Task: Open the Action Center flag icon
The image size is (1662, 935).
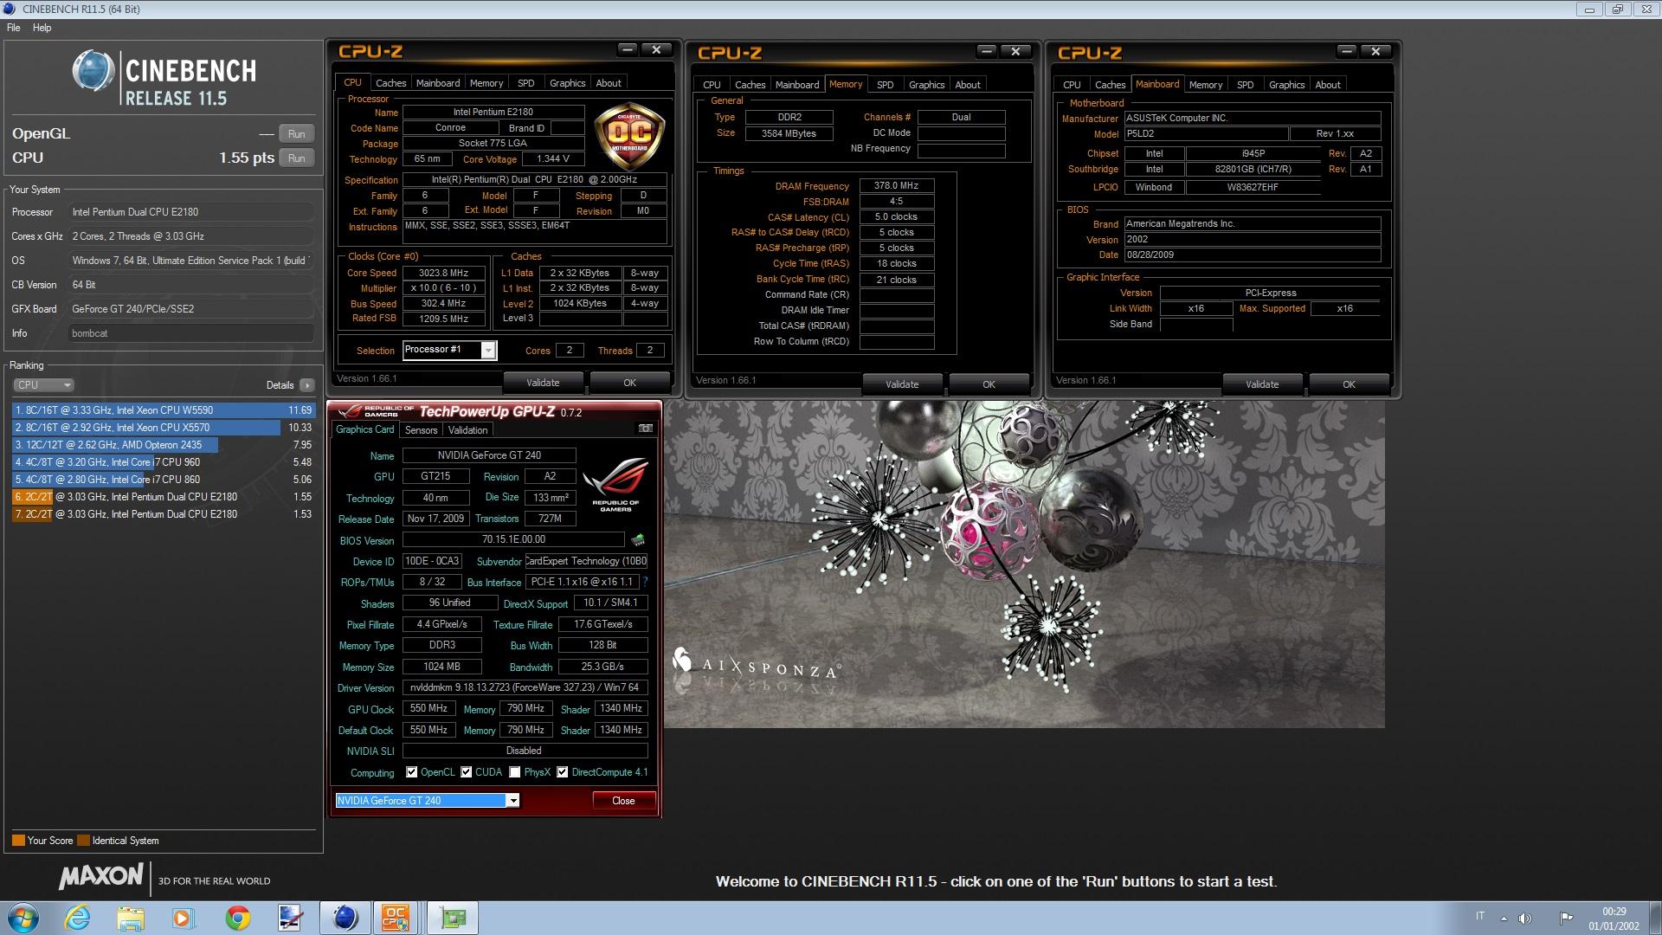Action: tap(1566, 918)
